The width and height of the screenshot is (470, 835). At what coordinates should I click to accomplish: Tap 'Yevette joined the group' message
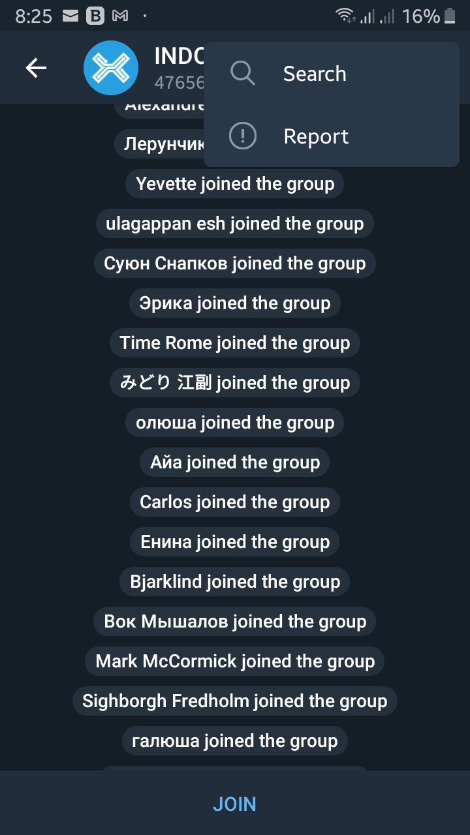pyautogui.click(x=235, y=184)
